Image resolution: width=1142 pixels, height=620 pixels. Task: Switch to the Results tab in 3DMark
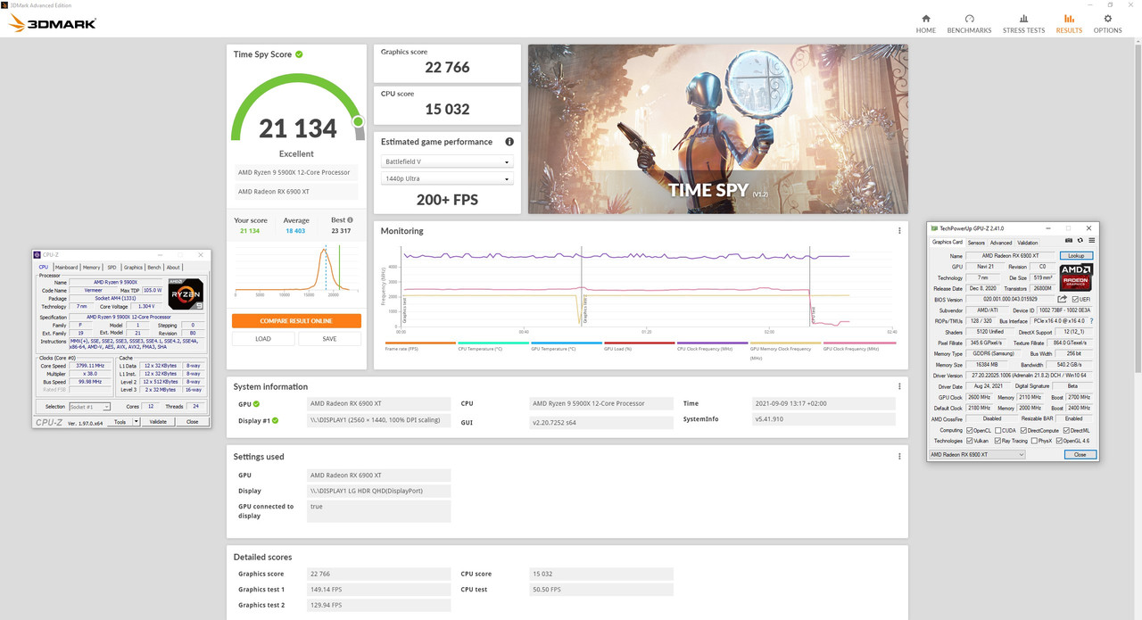1069,23
